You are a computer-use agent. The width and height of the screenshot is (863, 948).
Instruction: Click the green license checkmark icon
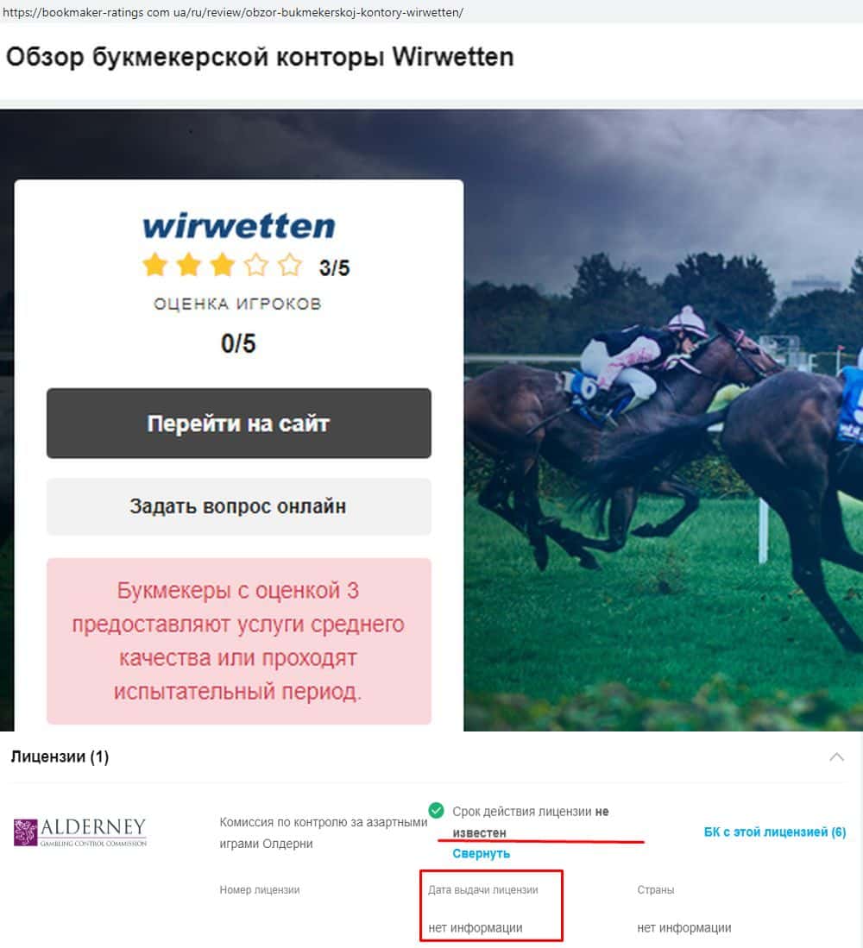pyautogui.click(x=436, y=810)
